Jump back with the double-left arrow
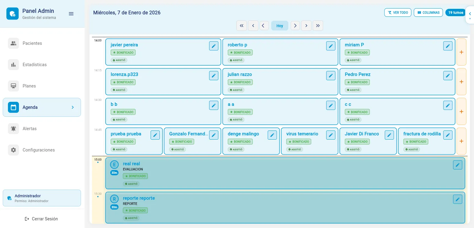This screenshot has width=474, height=228. tap(242, 26)
